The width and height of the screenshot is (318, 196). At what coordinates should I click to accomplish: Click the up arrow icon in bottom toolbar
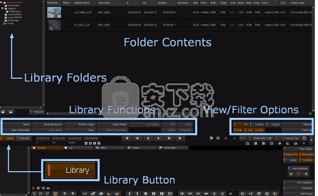click(x=214, y=193)
